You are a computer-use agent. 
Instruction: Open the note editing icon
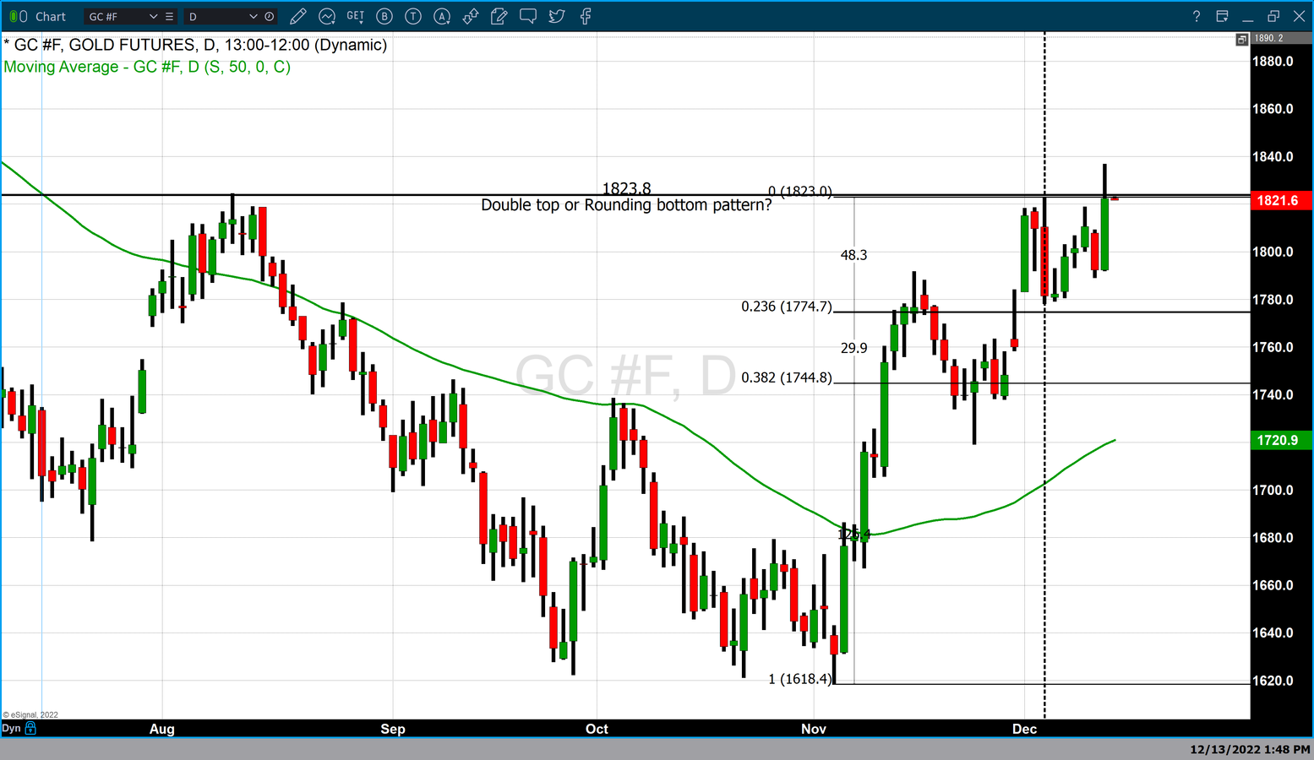coord(499,16)
